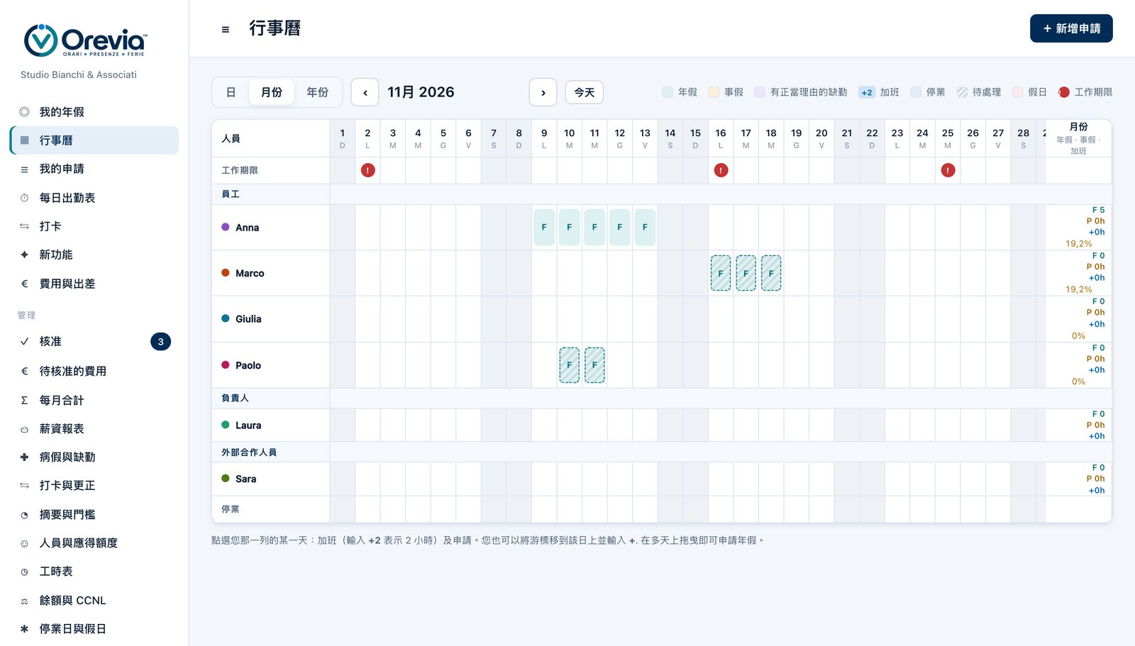1135x646 pixels.
Task: Click the 事假 legend color swatch
Action: pyautogui.click(x=714, y=92)
